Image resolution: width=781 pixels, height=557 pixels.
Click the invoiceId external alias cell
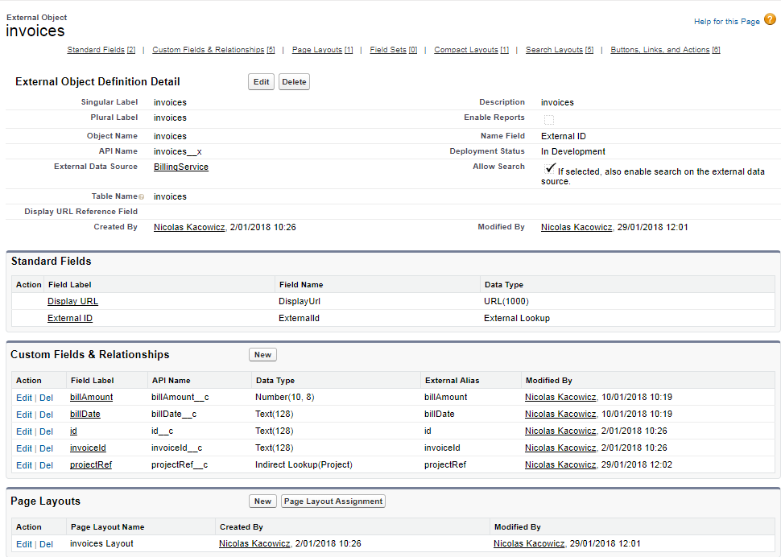442,448
